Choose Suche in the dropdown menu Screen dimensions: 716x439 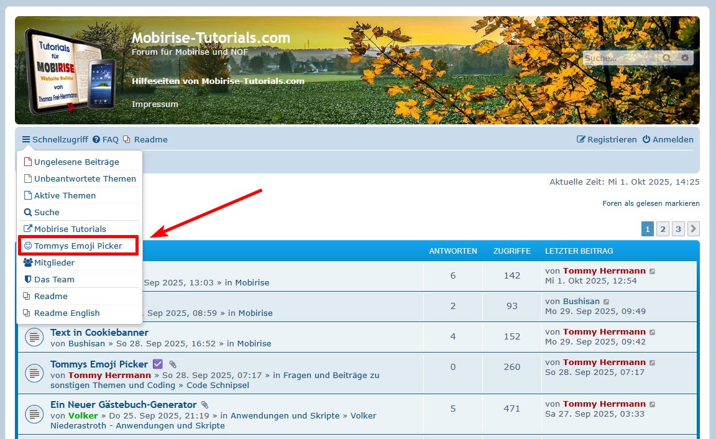pos(79,212)
